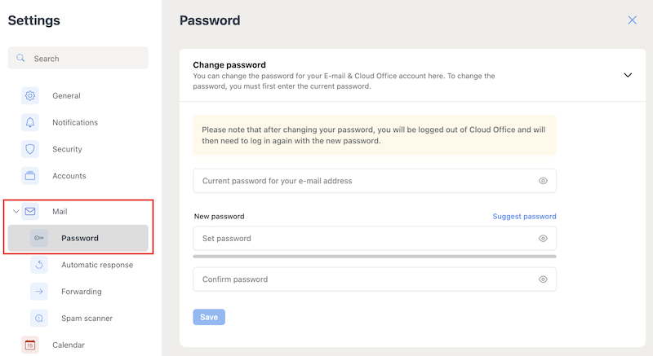Click the Password key icon
The image size is (653, 356).
coord(38,238)
